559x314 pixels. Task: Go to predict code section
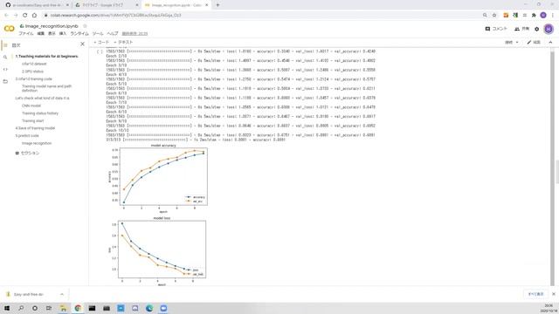point(27,136)
